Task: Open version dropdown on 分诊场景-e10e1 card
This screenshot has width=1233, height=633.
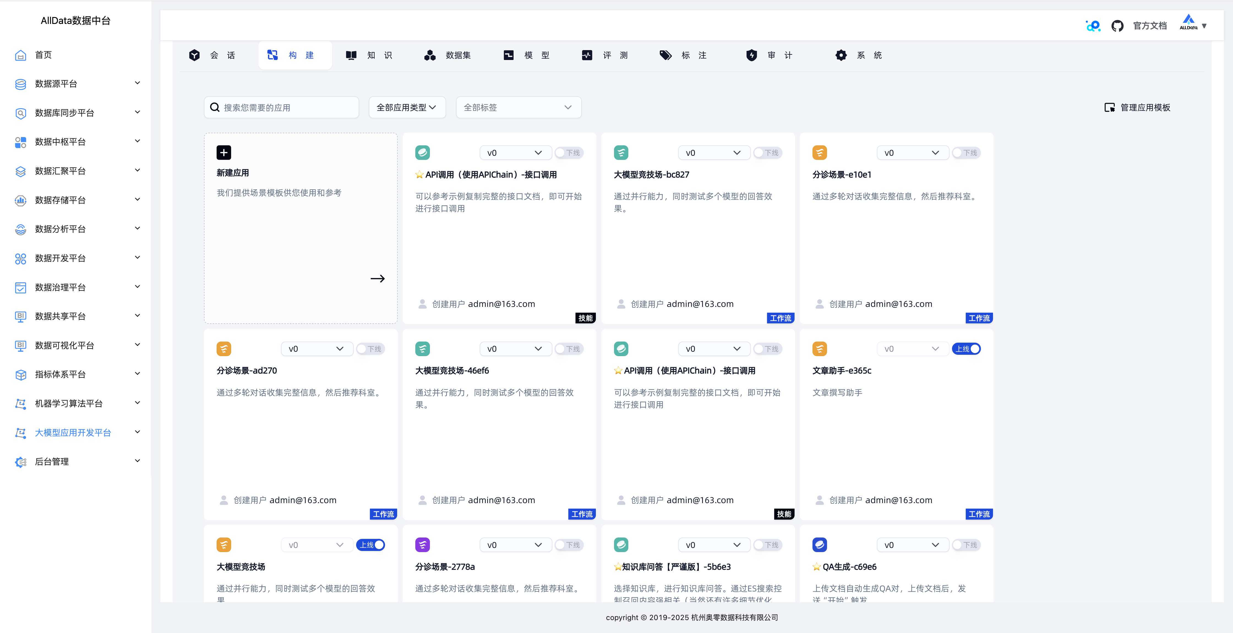Action: coord(912,153)
